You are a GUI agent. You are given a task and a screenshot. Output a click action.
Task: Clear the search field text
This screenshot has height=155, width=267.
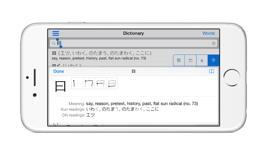(x=214, y=43)
